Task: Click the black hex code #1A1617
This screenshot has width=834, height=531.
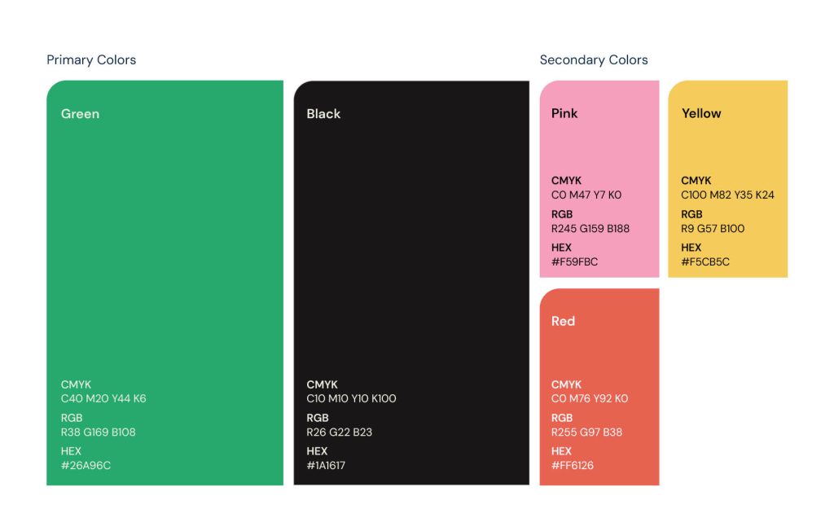Action: tap(326, 466)
